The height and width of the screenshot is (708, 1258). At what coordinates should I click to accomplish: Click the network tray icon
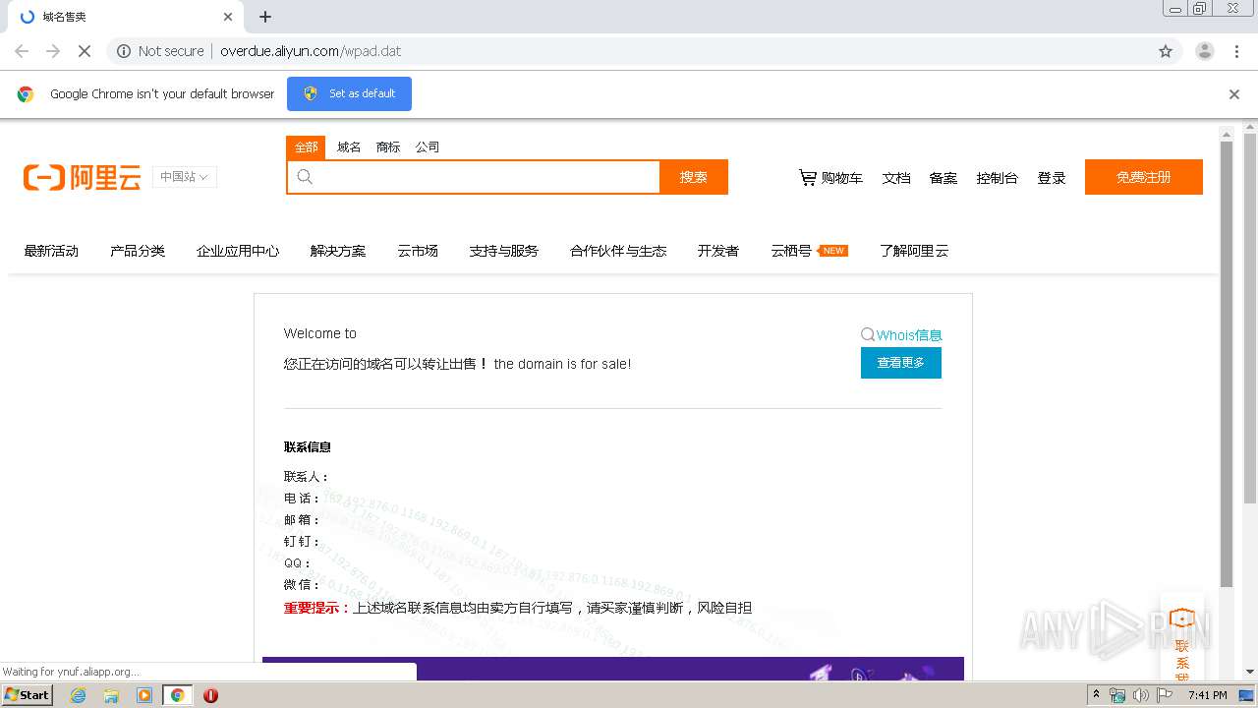(1117, 695)
